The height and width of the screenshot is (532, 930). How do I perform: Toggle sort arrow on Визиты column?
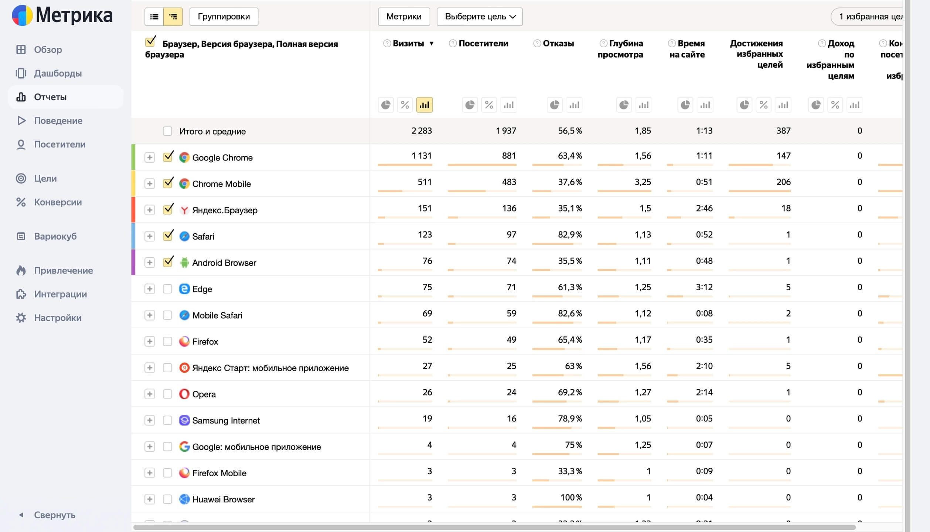431,44
